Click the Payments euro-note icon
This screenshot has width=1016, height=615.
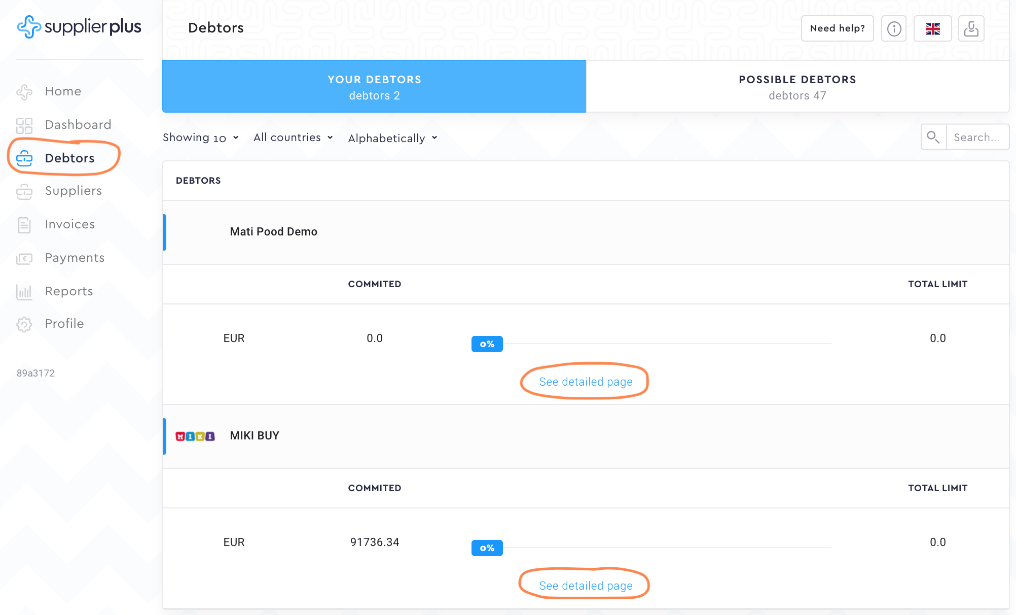24,258
